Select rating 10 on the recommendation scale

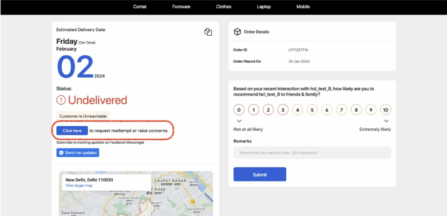pyautogui.click(x=385, y=110)
